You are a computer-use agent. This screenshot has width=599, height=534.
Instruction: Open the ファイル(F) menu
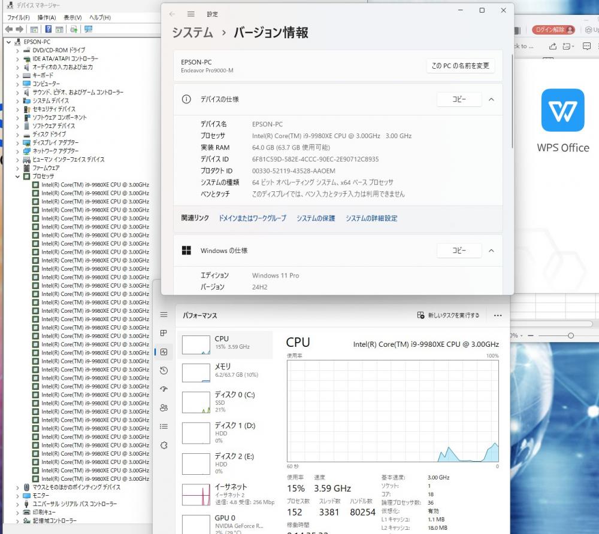(x=19, y=17)
